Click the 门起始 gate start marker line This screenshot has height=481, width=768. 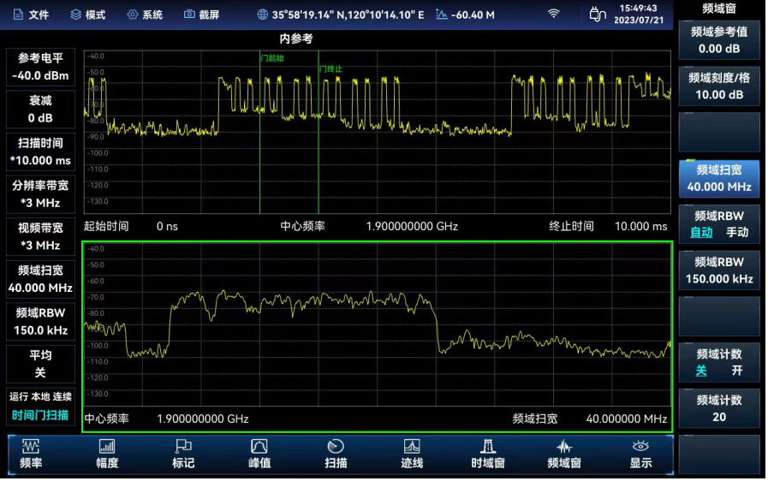pyautogui.click(x=260, y=128)
